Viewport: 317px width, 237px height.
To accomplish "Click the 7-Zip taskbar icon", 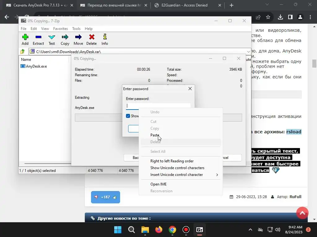I will click(200, 230).
